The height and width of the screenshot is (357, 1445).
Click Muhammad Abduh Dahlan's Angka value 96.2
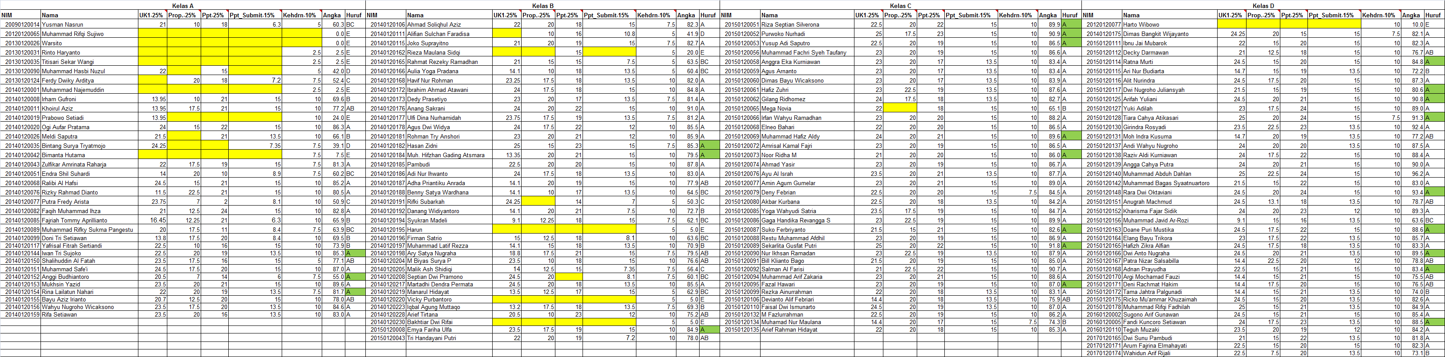pyautogui.click(x=1413, y=174)
